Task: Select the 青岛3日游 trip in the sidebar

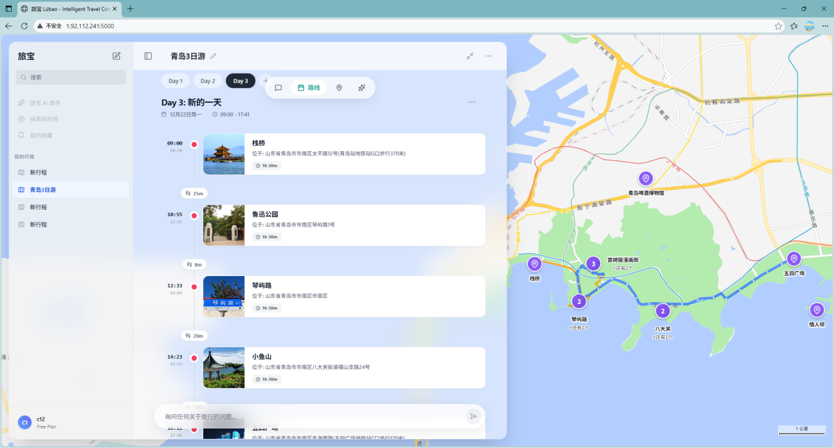Action: point(71,189)
